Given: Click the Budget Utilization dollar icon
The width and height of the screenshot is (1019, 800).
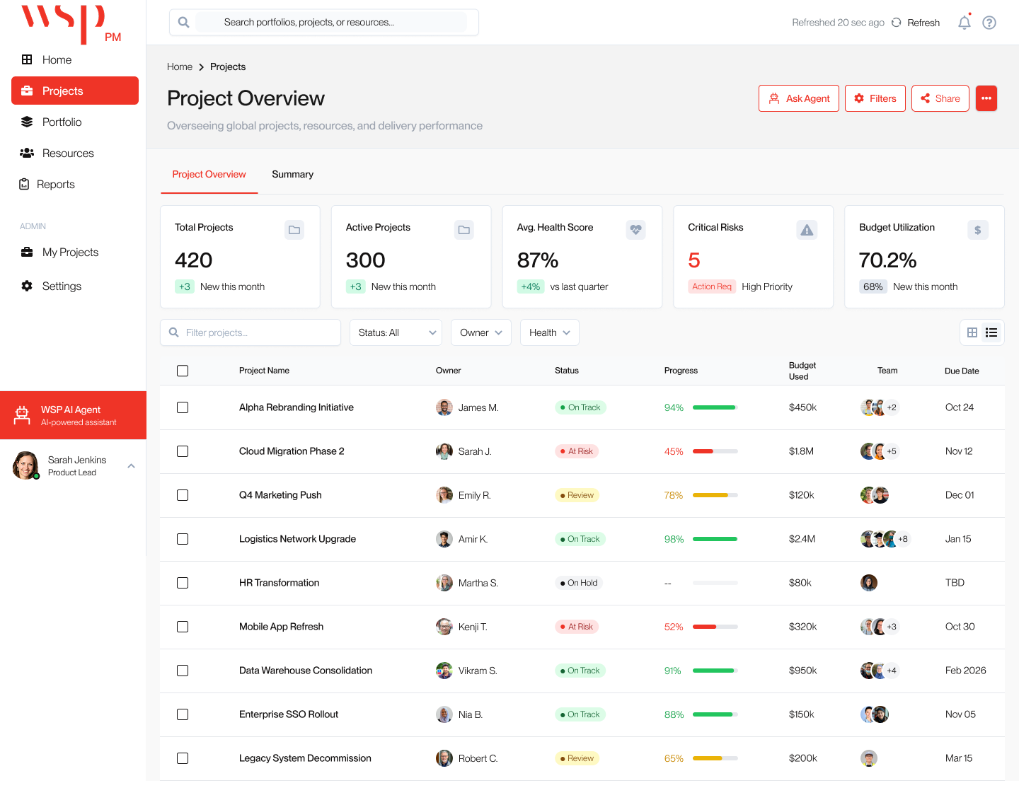Looking at the screenshot, I should coord(977,230).
